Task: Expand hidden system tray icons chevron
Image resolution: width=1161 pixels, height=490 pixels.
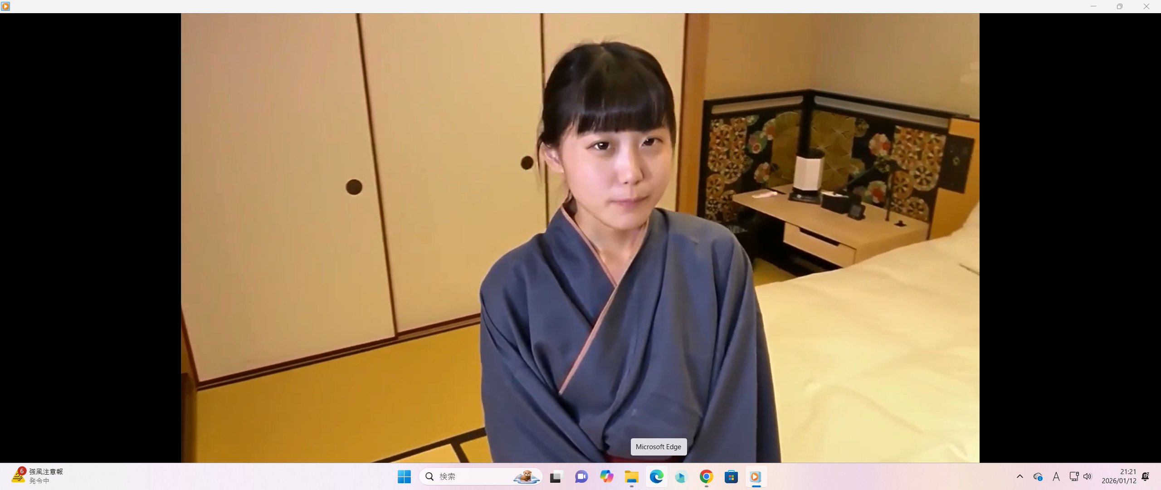Action: (1020, 476)
